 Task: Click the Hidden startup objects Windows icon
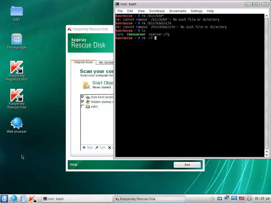click(x=88, y=102)
